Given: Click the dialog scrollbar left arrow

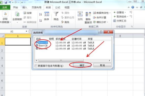Looking at the screenshot, I should point(37,60).
